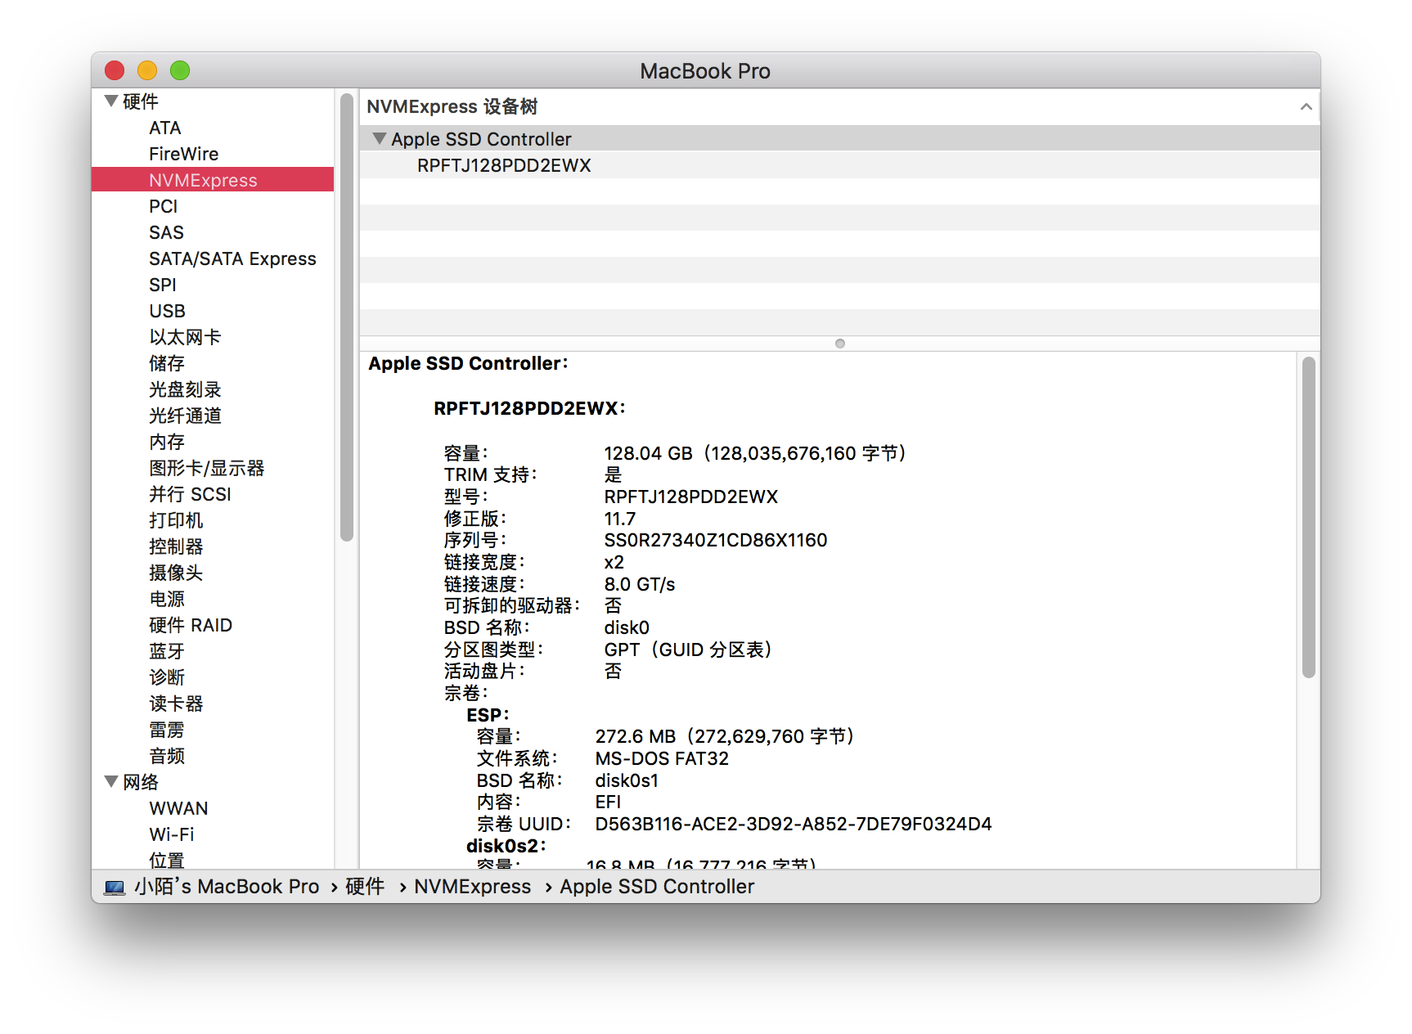
Task: Click the GPT (GUID 分区表) value
Action: [x=688, y=650]
